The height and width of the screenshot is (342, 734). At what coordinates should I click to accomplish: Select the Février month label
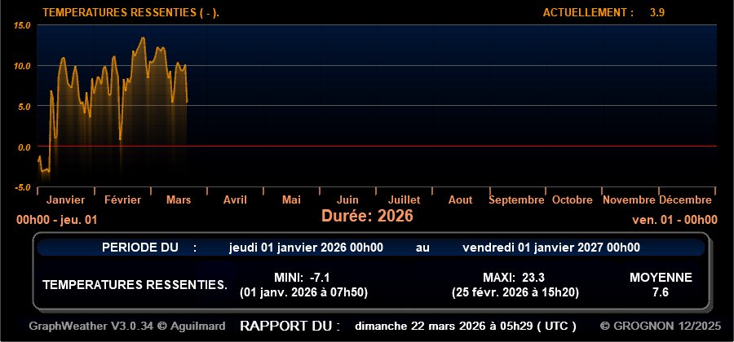[x=122, y=199]
